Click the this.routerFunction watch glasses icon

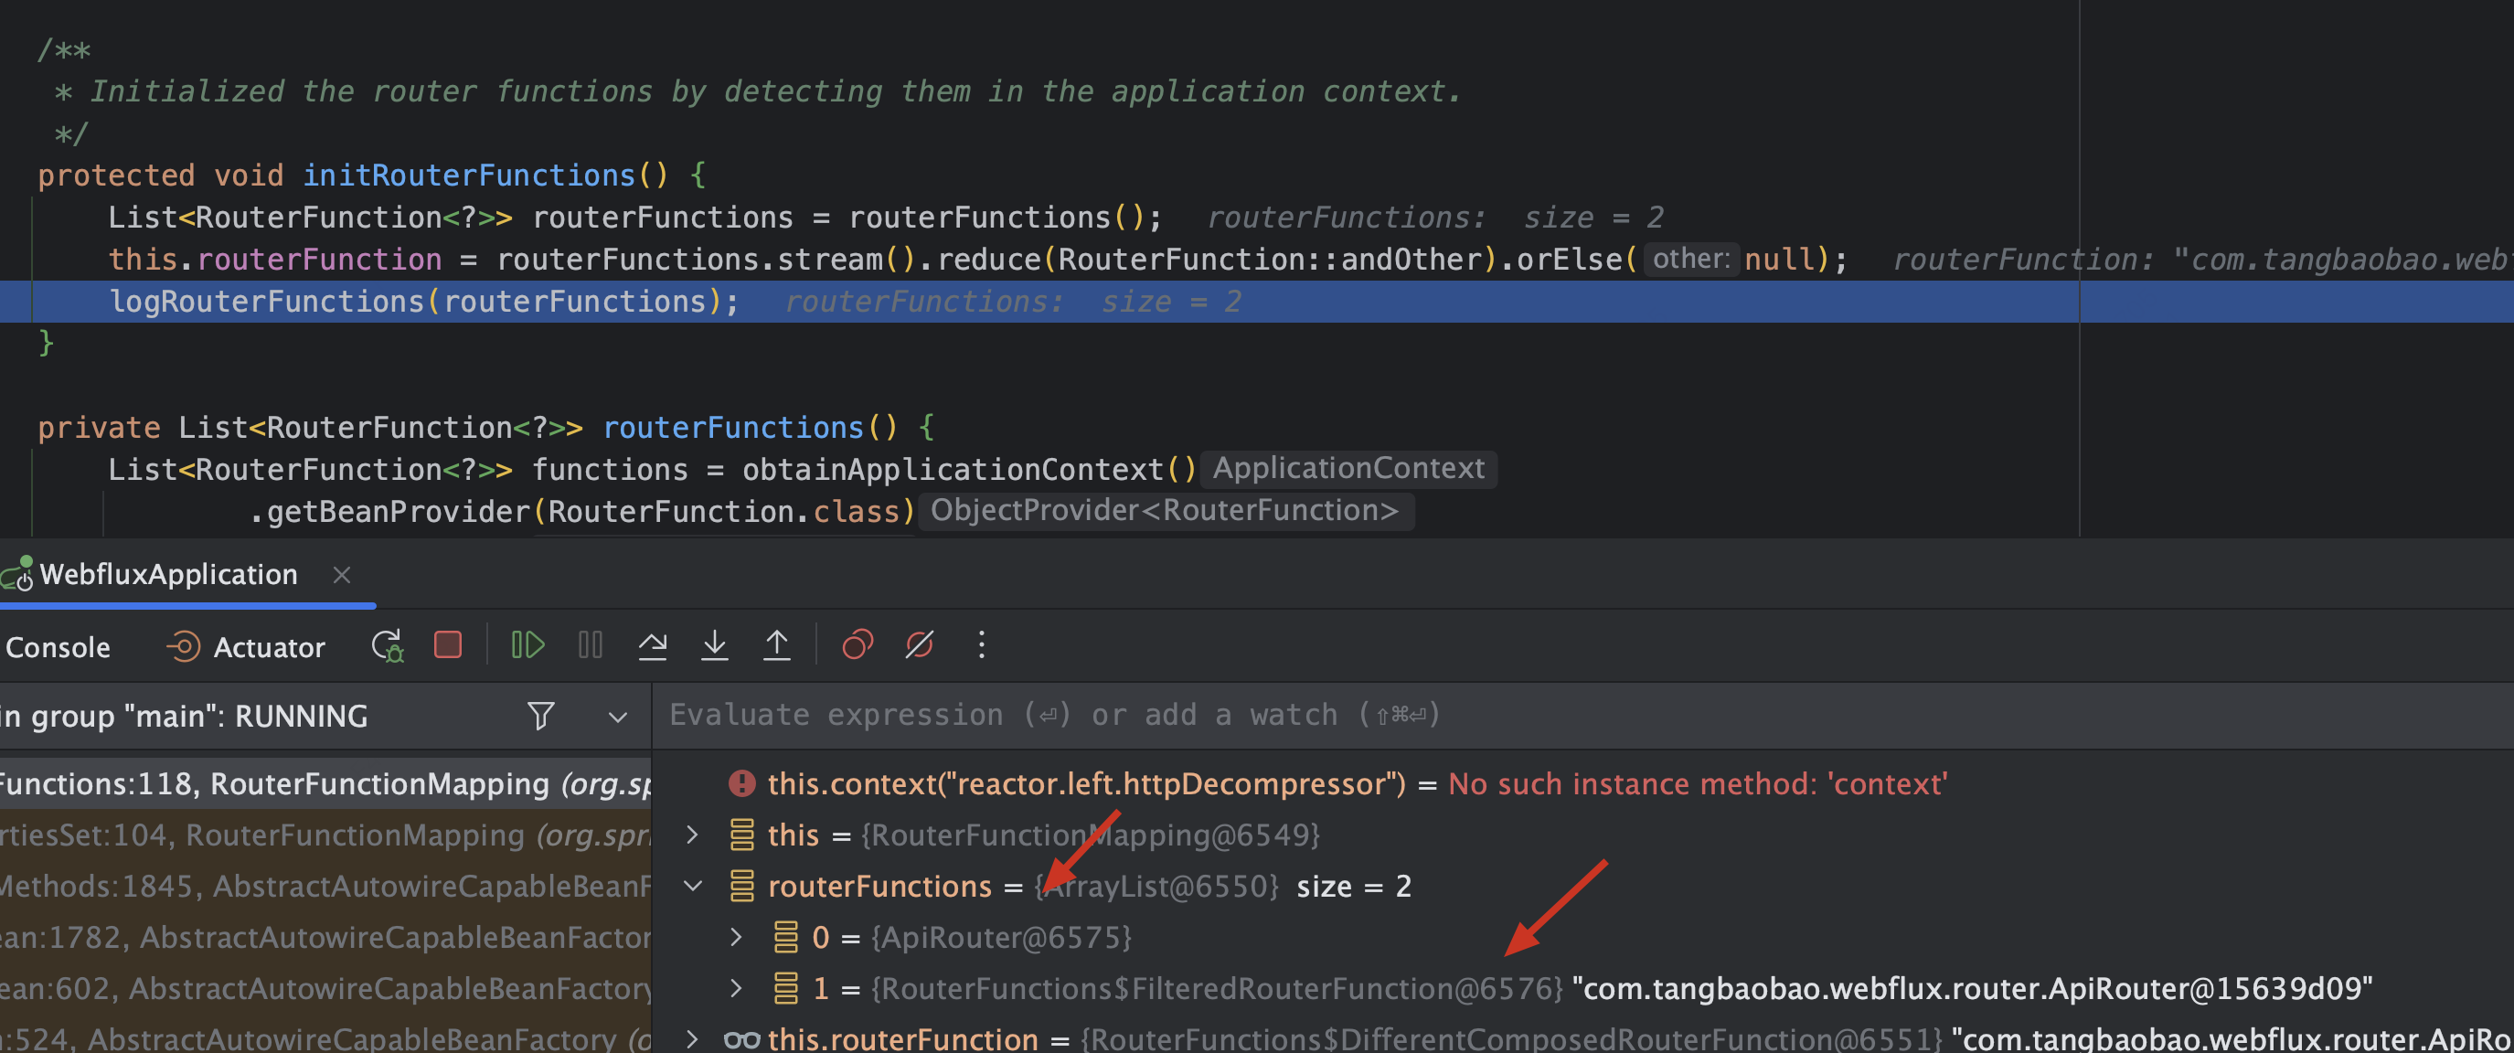741,1039
